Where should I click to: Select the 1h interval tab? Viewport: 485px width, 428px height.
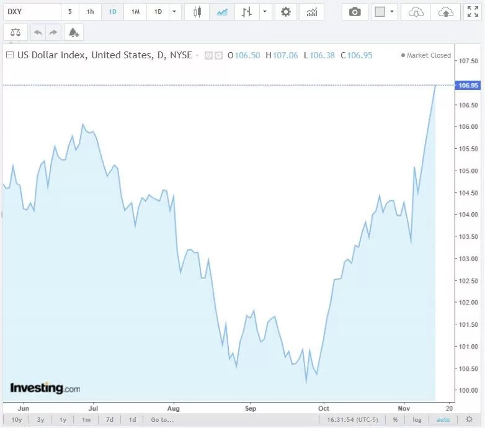[91, 12]
